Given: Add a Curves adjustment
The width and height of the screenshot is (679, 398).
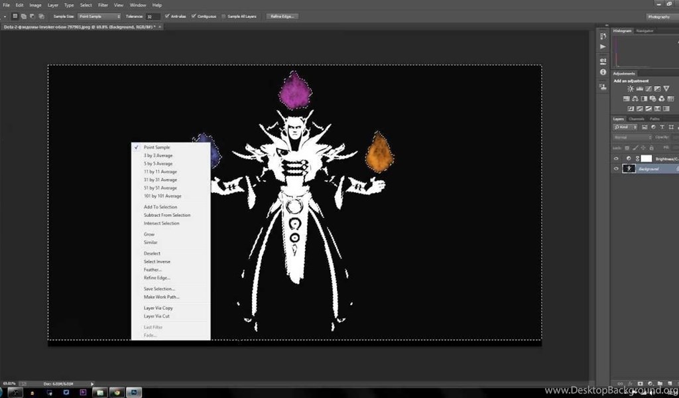Looking at the screenshot, I should pyautogui.click(x=648, y=89).
